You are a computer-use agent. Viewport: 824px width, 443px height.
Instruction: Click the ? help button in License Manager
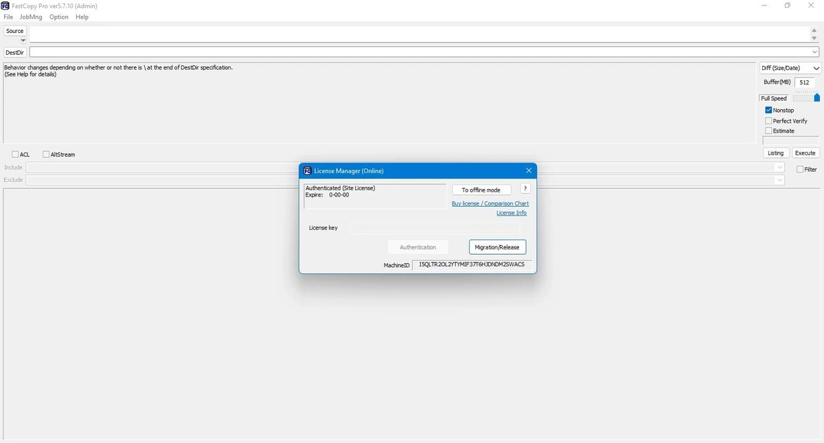point(525,189)
